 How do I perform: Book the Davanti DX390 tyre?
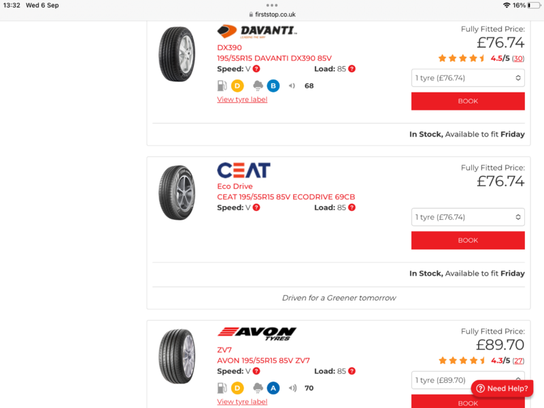coord(468,101)
